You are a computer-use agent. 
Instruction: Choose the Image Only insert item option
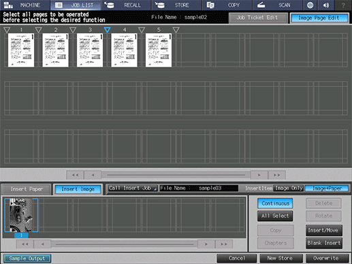click(x=288, y=188)
